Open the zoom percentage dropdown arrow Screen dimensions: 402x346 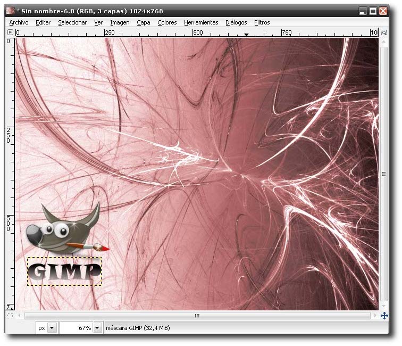pyautogui.click(x=97, y=328)
